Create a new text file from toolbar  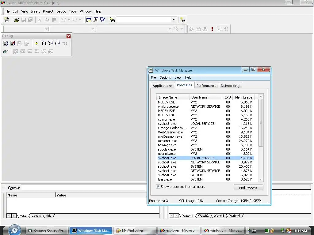pyautogui.click(x=7, y=20)
